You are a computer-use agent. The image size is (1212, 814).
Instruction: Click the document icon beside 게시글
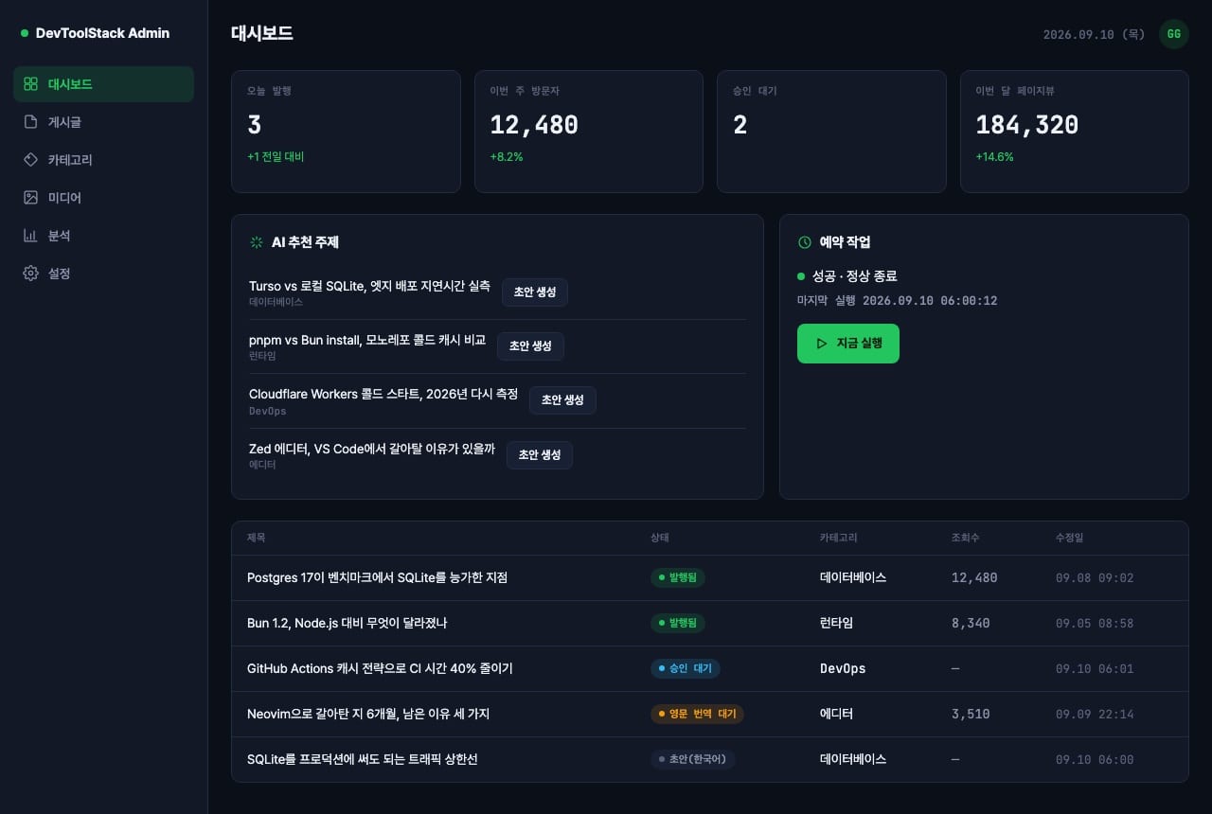click(x=31, y=122)
